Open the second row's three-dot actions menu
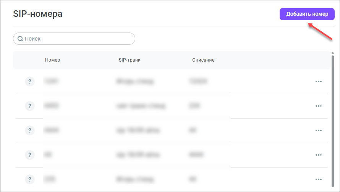The image size is (340, 192). [319, 106]
